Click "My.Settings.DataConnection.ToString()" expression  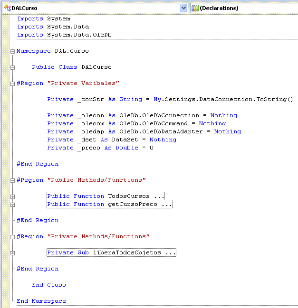point(223,99)
